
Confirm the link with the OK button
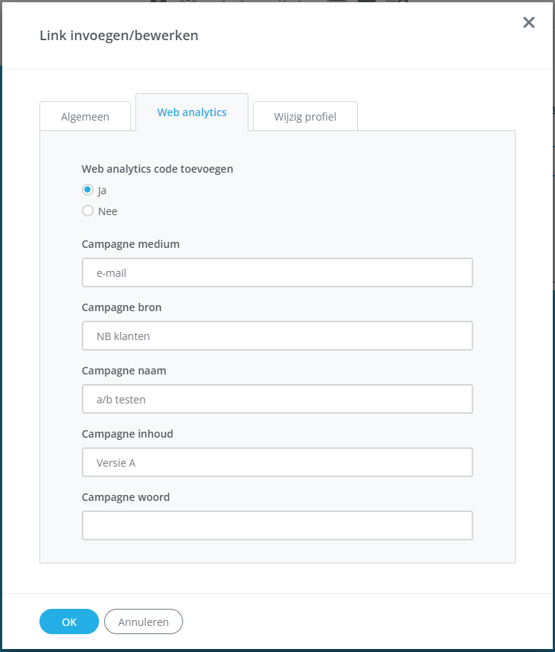69,621
